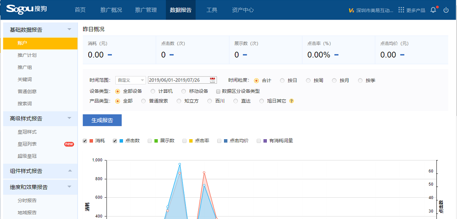Select the 百川 product type radio

coord(209,101)
